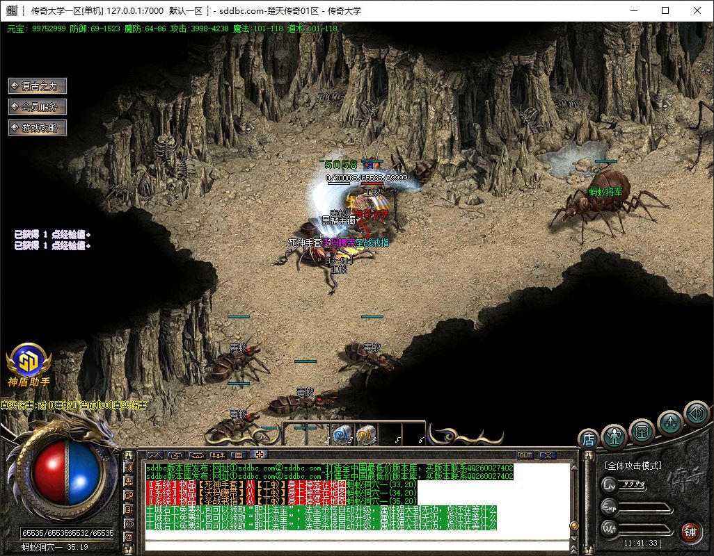Viewport: 714px width, 556px height.
Task: Click the red health half of the orb
Action: click(x=51, y=473)
